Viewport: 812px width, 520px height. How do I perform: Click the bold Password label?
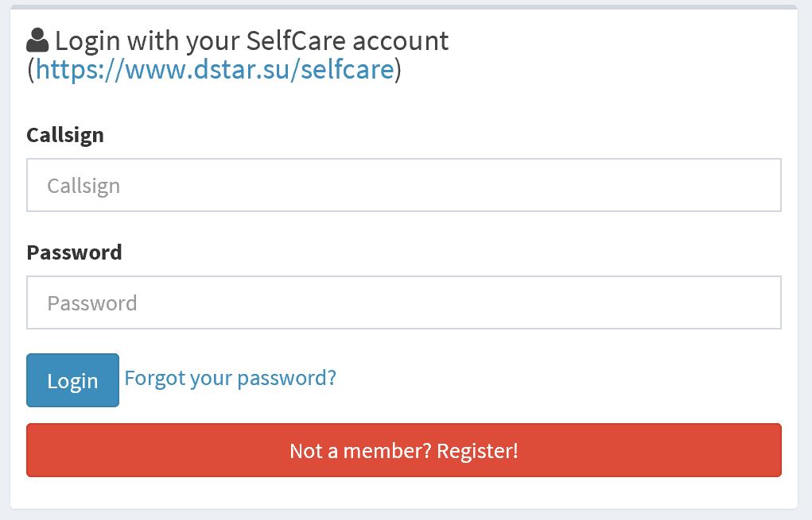pos(74,252)
